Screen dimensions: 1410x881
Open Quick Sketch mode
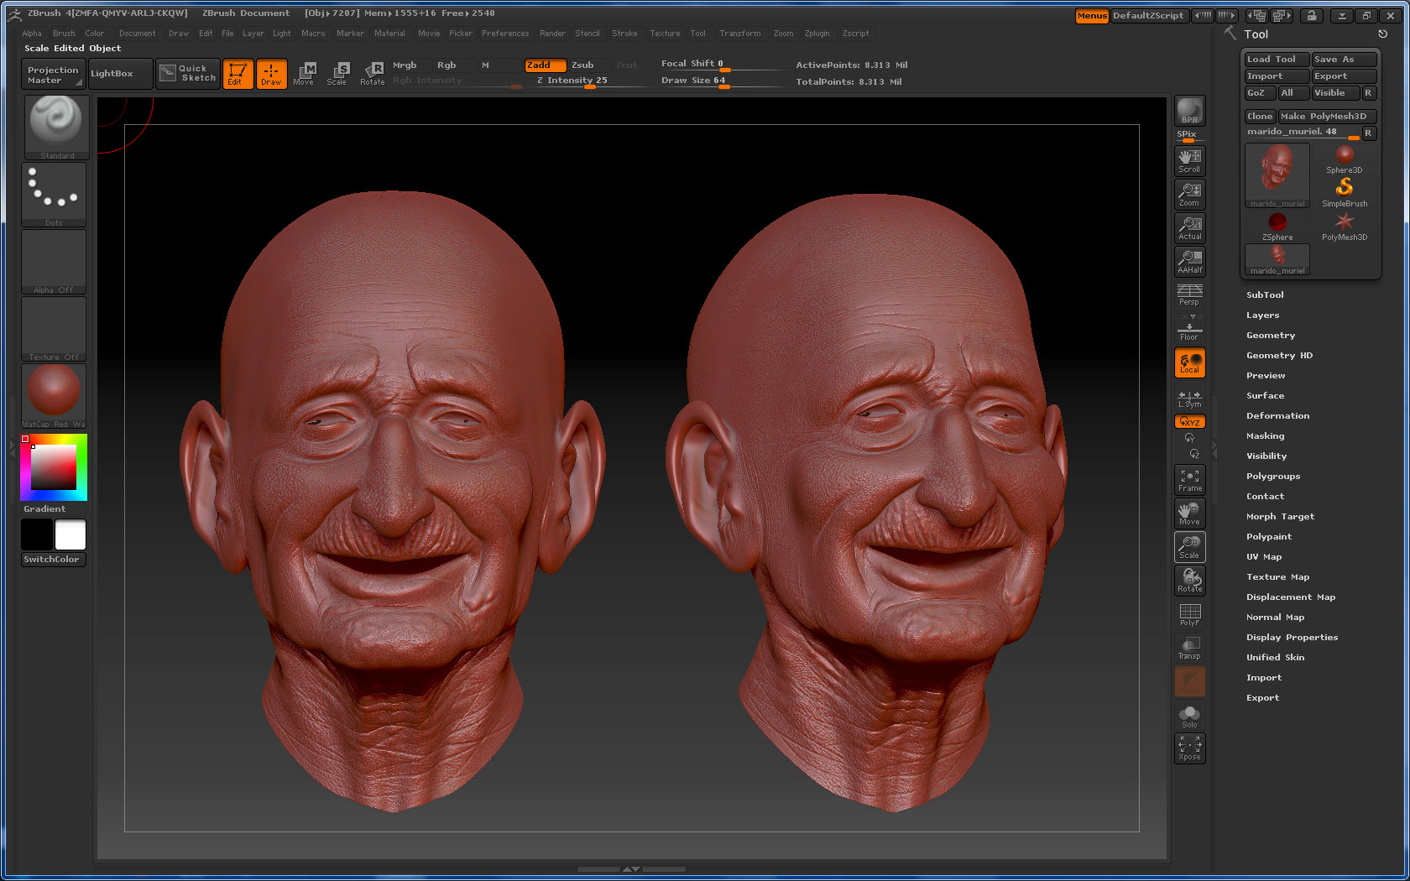point(189,73)
